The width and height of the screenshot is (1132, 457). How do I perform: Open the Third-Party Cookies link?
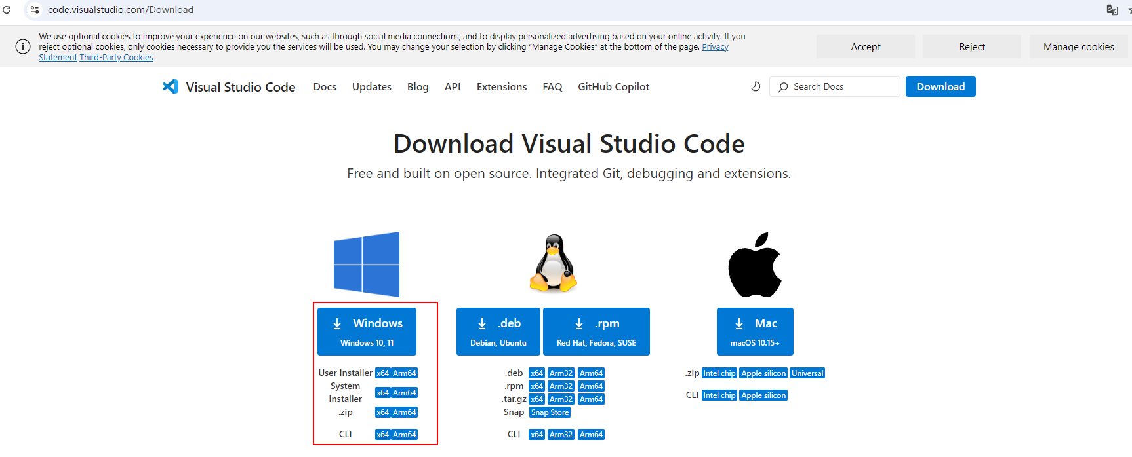coord(116,58)
